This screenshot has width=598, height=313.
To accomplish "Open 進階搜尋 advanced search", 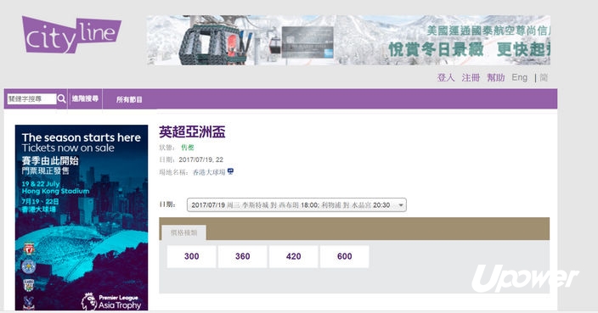I will click(85, 98).
